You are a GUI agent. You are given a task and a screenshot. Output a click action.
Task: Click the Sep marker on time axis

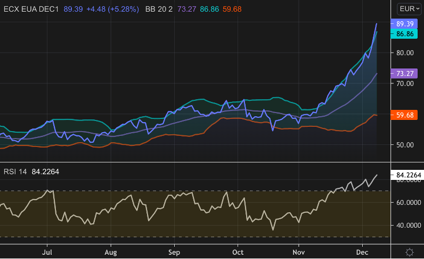tap(174, 252)
